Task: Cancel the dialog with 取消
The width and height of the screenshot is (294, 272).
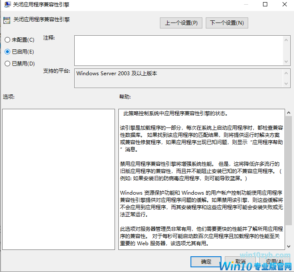Action: tap(240, 261)
